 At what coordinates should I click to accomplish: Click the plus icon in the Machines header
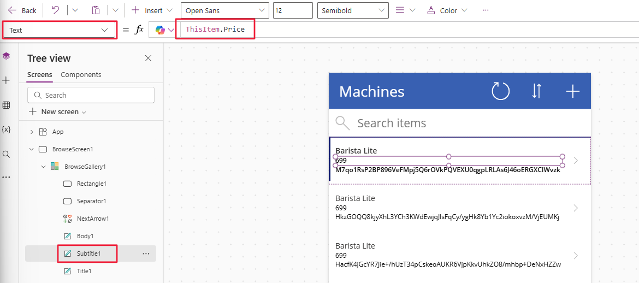[x=572, y=91]
